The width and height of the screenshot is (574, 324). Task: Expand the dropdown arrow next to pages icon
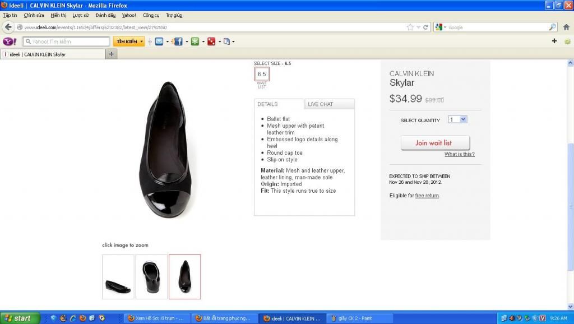click(233, 41)
